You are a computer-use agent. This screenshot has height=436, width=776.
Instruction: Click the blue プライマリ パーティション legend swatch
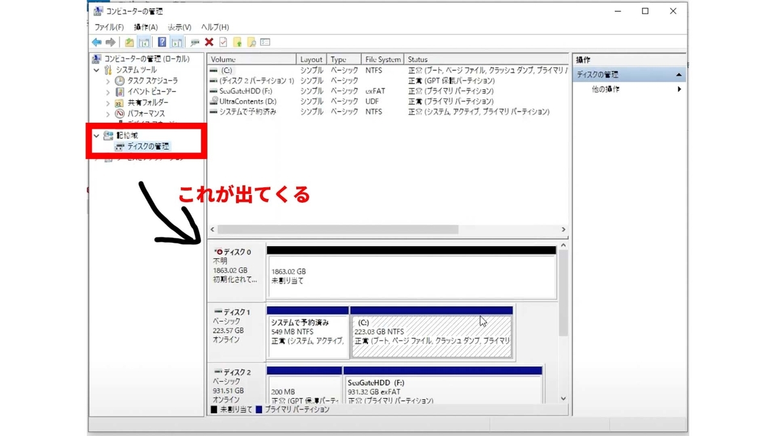pos(259,410)
